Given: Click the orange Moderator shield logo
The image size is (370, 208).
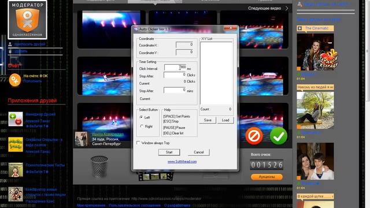Looking at the screenshot, I should [27, 20].
